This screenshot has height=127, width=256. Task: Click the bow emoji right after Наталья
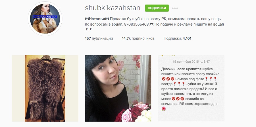pos(107,19)
